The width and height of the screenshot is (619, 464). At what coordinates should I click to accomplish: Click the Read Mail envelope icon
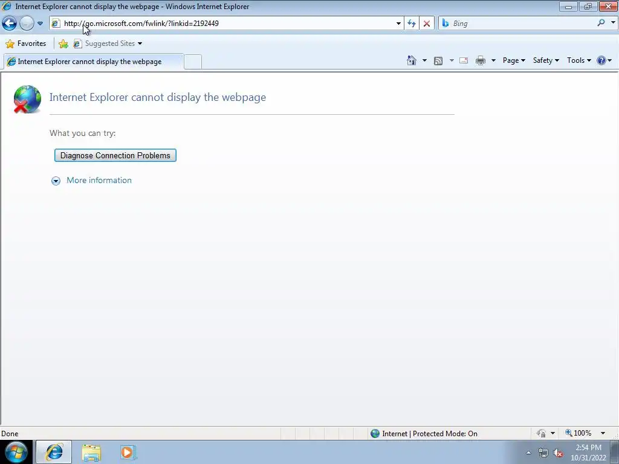[x=464, y=60]
